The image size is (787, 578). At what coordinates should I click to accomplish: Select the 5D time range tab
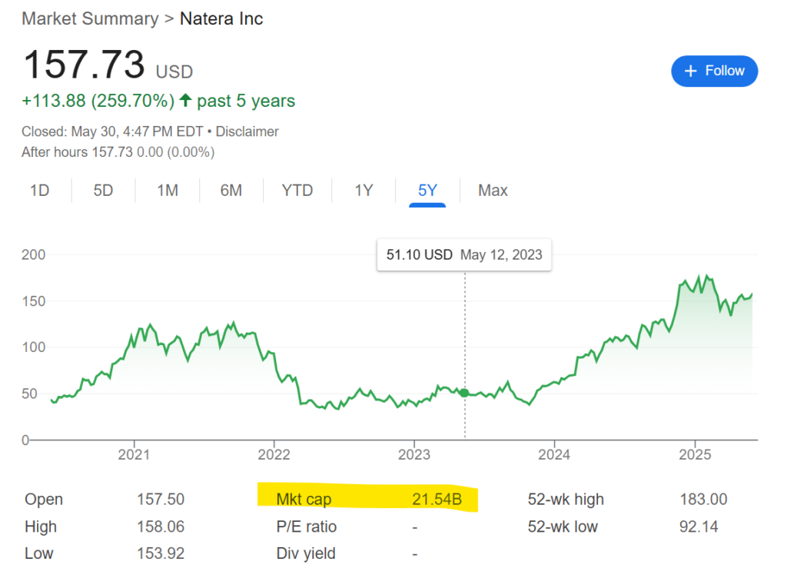[104, 191]
